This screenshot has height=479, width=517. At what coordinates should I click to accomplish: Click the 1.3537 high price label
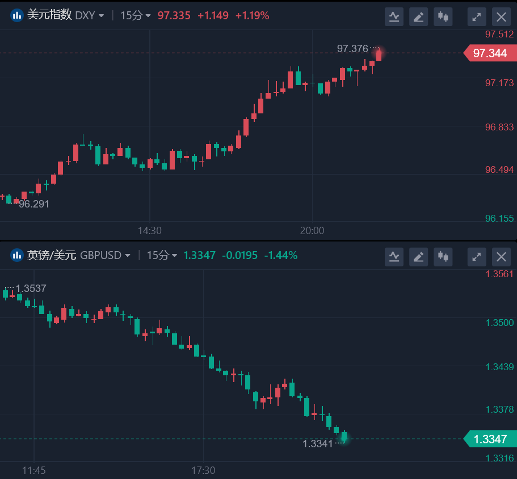pos(31,289)
